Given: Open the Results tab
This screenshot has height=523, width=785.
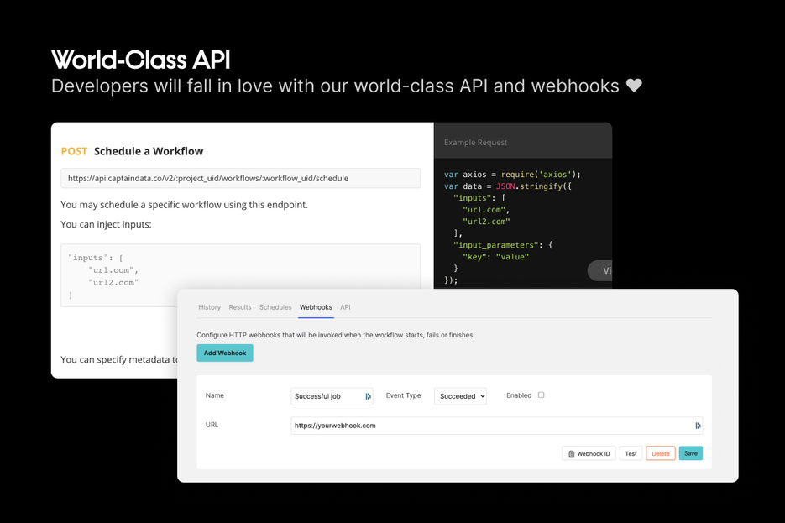Looking at the screenshot, I should (240, 307).
